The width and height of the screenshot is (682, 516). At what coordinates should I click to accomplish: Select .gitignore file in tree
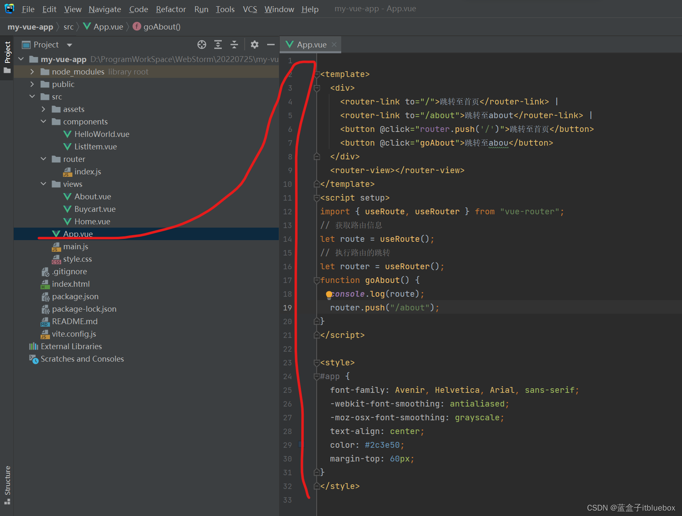69,271
